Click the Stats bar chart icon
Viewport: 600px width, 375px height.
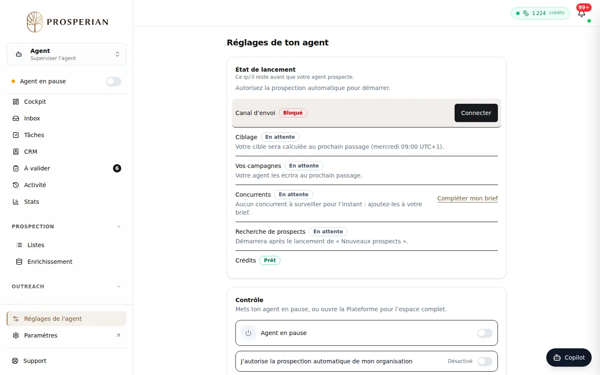(x=16, y=202)
